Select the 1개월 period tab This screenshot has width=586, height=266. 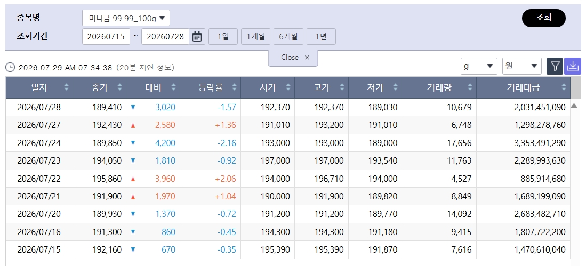point(255,37)
